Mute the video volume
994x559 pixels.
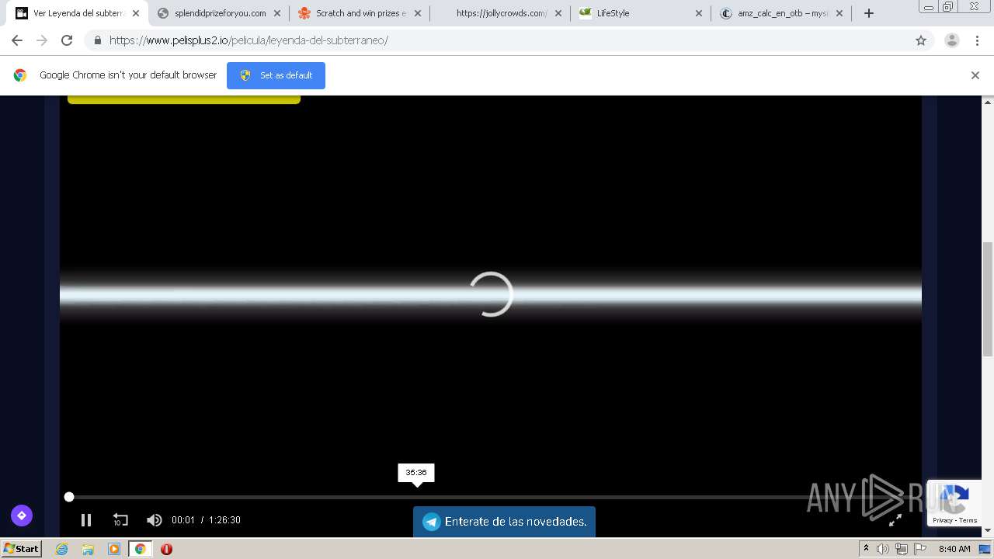(155, 520)
